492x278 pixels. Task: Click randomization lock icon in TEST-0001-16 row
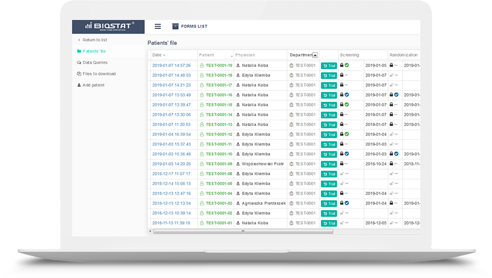[391, 95]
